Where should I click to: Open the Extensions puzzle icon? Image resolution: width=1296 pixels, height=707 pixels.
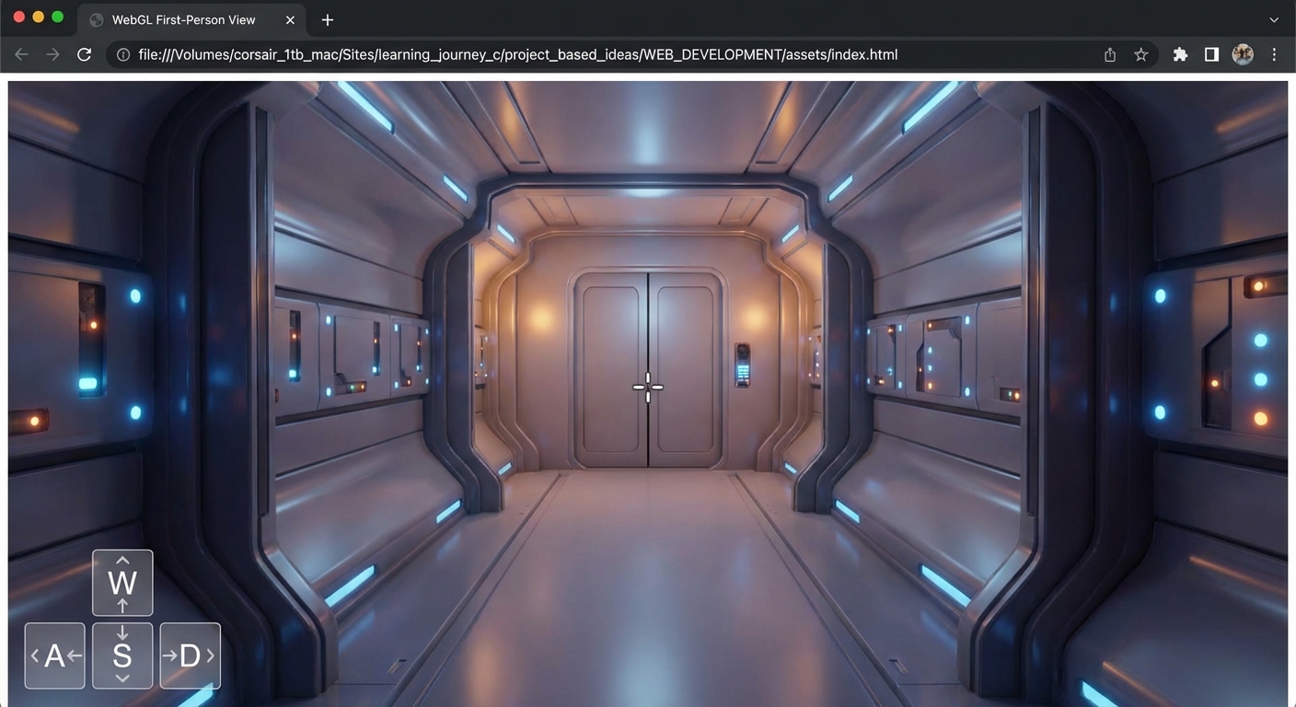pyautogui.click(x=1180, y=54)
